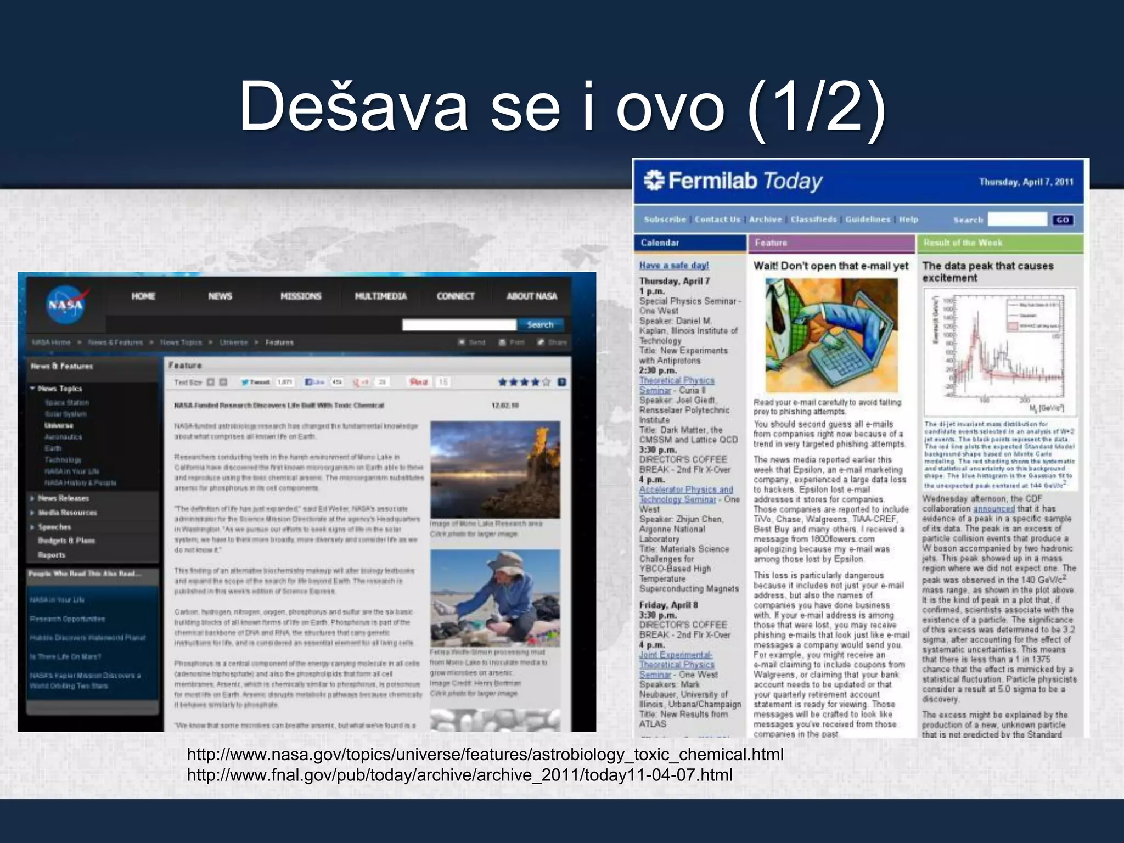Click 'The data peak that causes excitement' headline
Viewport: 1124px width, 843px height.
point(988,272)
